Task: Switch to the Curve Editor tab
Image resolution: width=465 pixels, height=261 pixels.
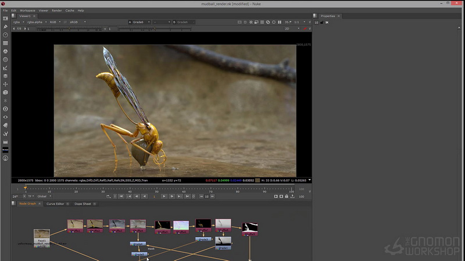Action: coord(55,204)
